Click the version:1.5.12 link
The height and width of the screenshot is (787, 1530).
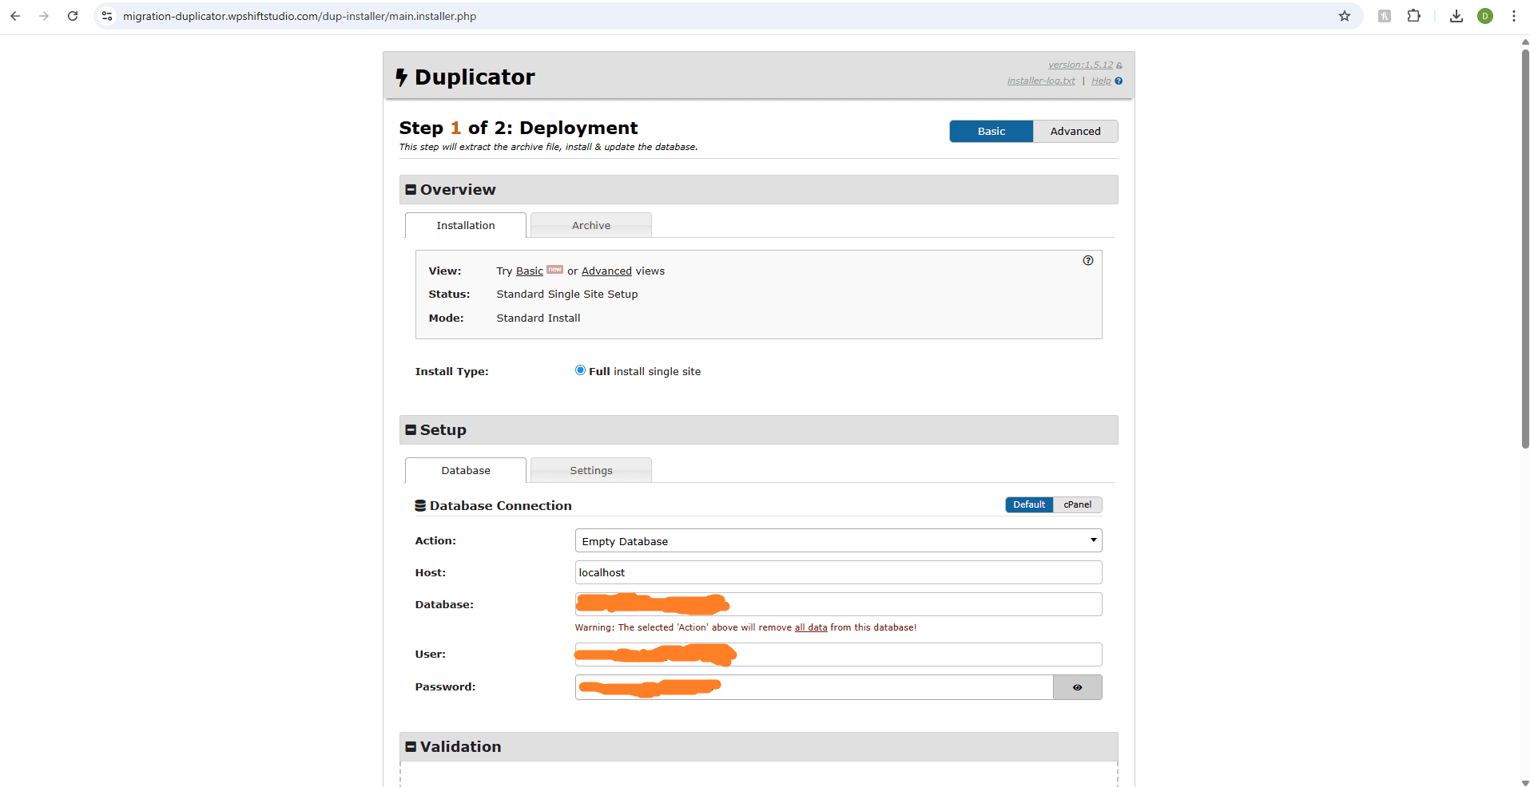tap(1080, 65)
